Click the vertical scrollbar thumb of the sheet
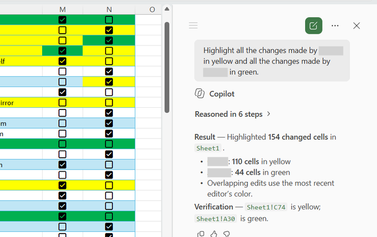 (x=167, y=67)
